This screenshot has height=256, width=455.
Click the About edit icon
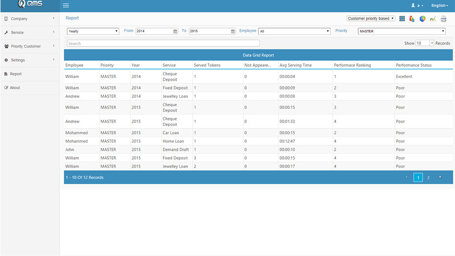(6, 88)
